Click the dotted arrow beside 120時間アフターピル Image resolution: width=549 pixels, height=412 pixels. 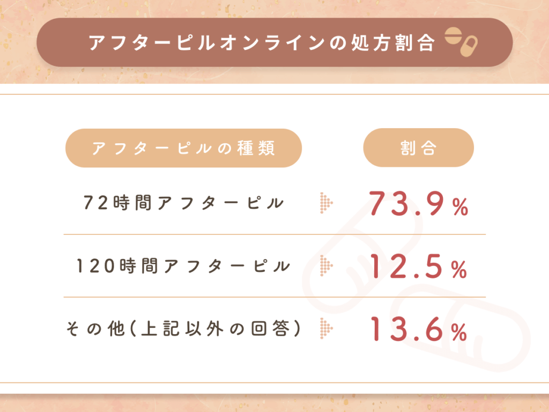(x=326, y=266)
